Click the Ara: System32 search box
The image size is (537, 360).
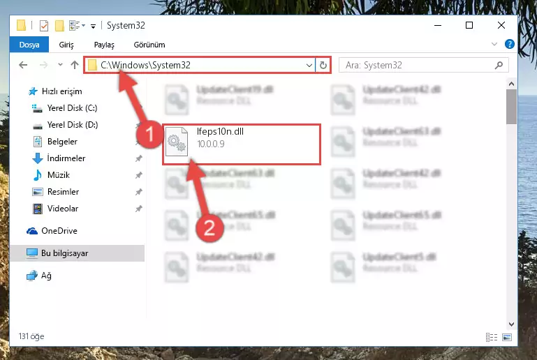[x=423, y=65]
